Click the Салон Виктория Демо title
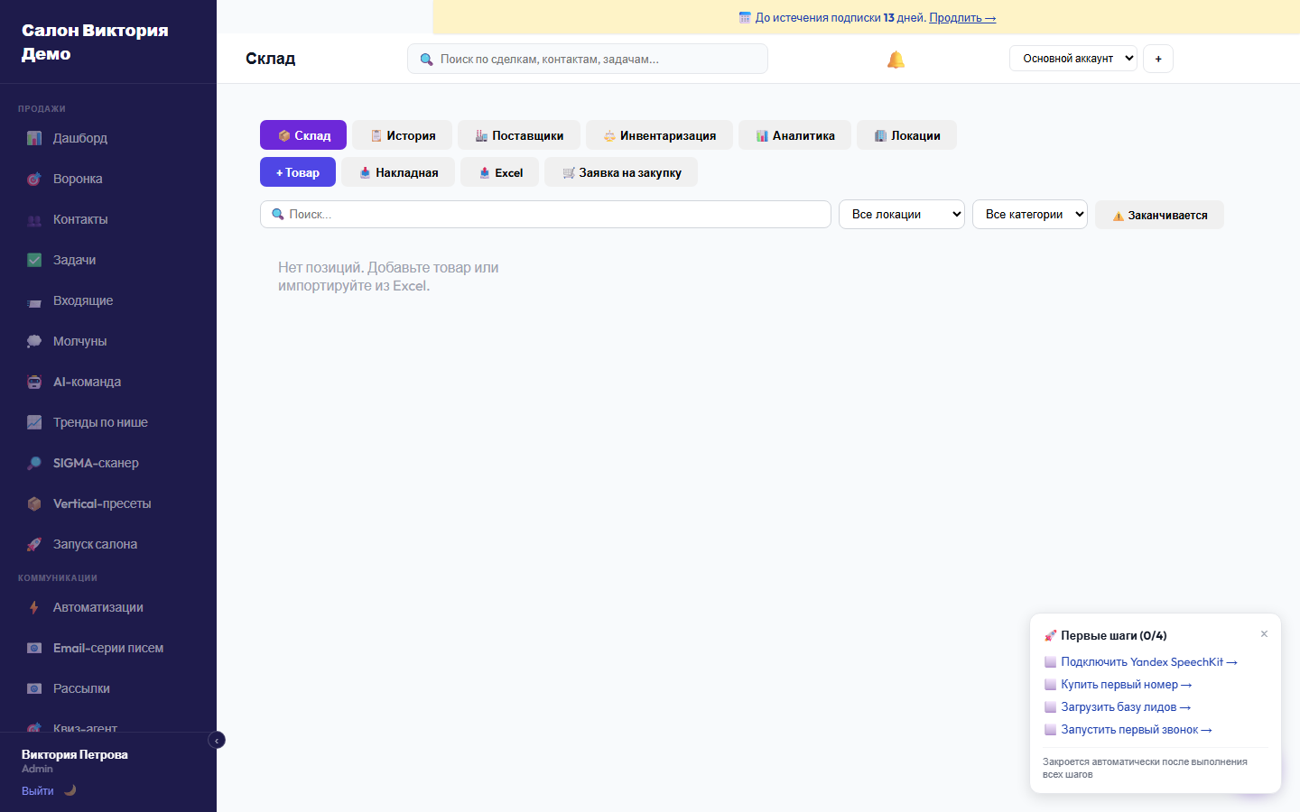The height and width of the screenshot is (812, 1300). 95,42
